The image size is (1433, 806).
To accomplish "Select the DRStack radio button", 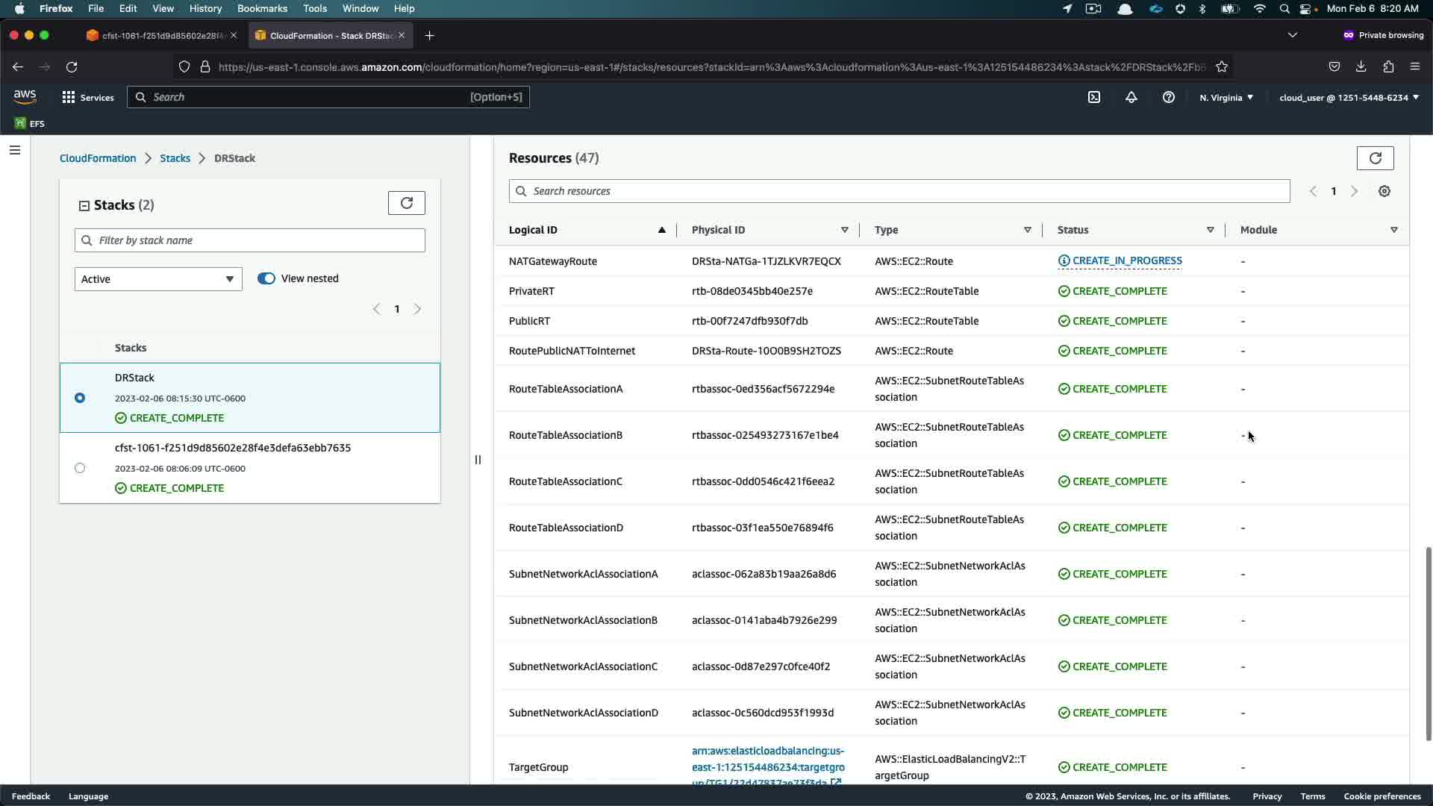I will tap(80, 398).
